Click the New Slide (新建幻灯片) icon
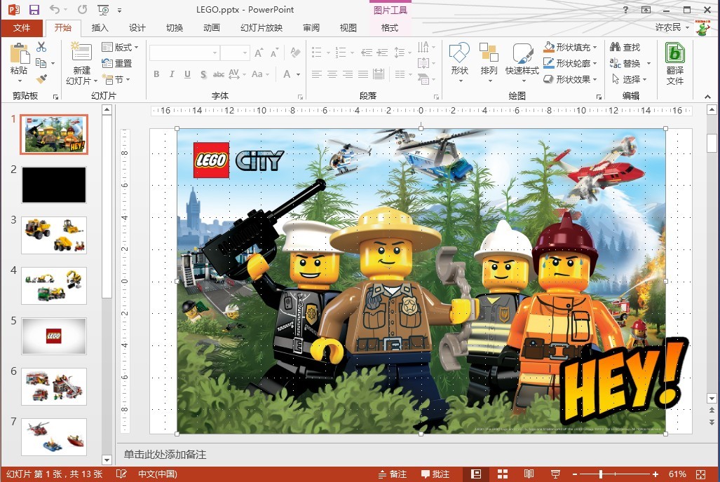The height and width of the screenshot is (482, 720). point(81,52)
